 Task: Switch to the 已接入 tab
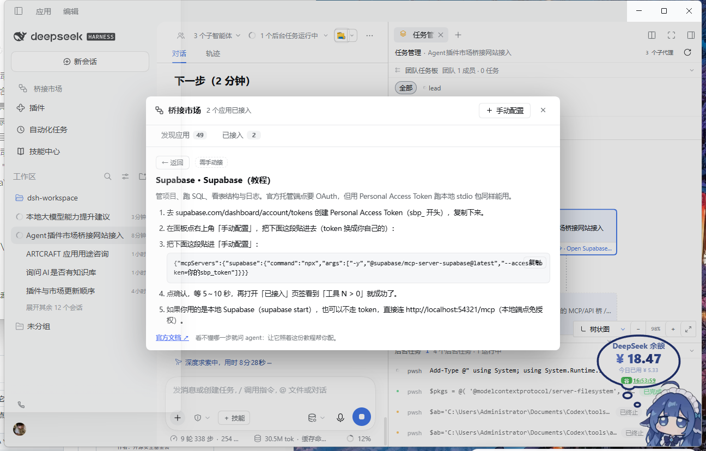point(241,135)
